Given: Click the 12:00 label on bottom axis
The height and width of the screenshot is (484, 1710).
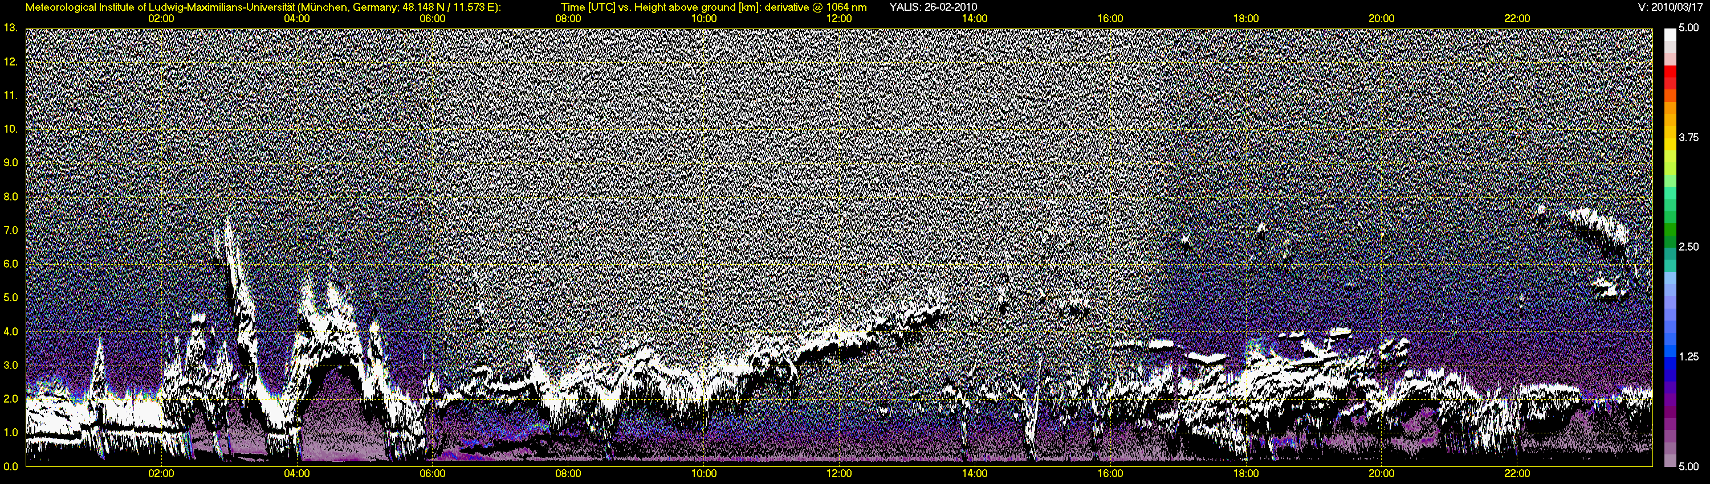Looking at the screenshot, I should click(839, 473).
